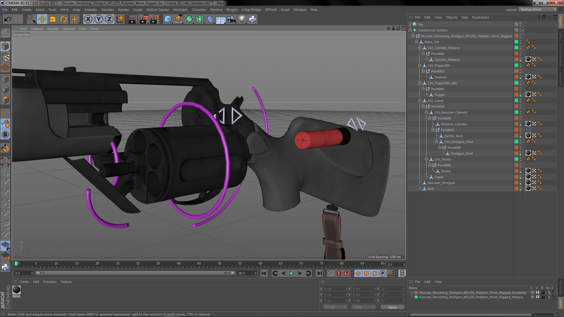The image size is (564, 317).
Task: Add a light object
Action: coord(242,19)
